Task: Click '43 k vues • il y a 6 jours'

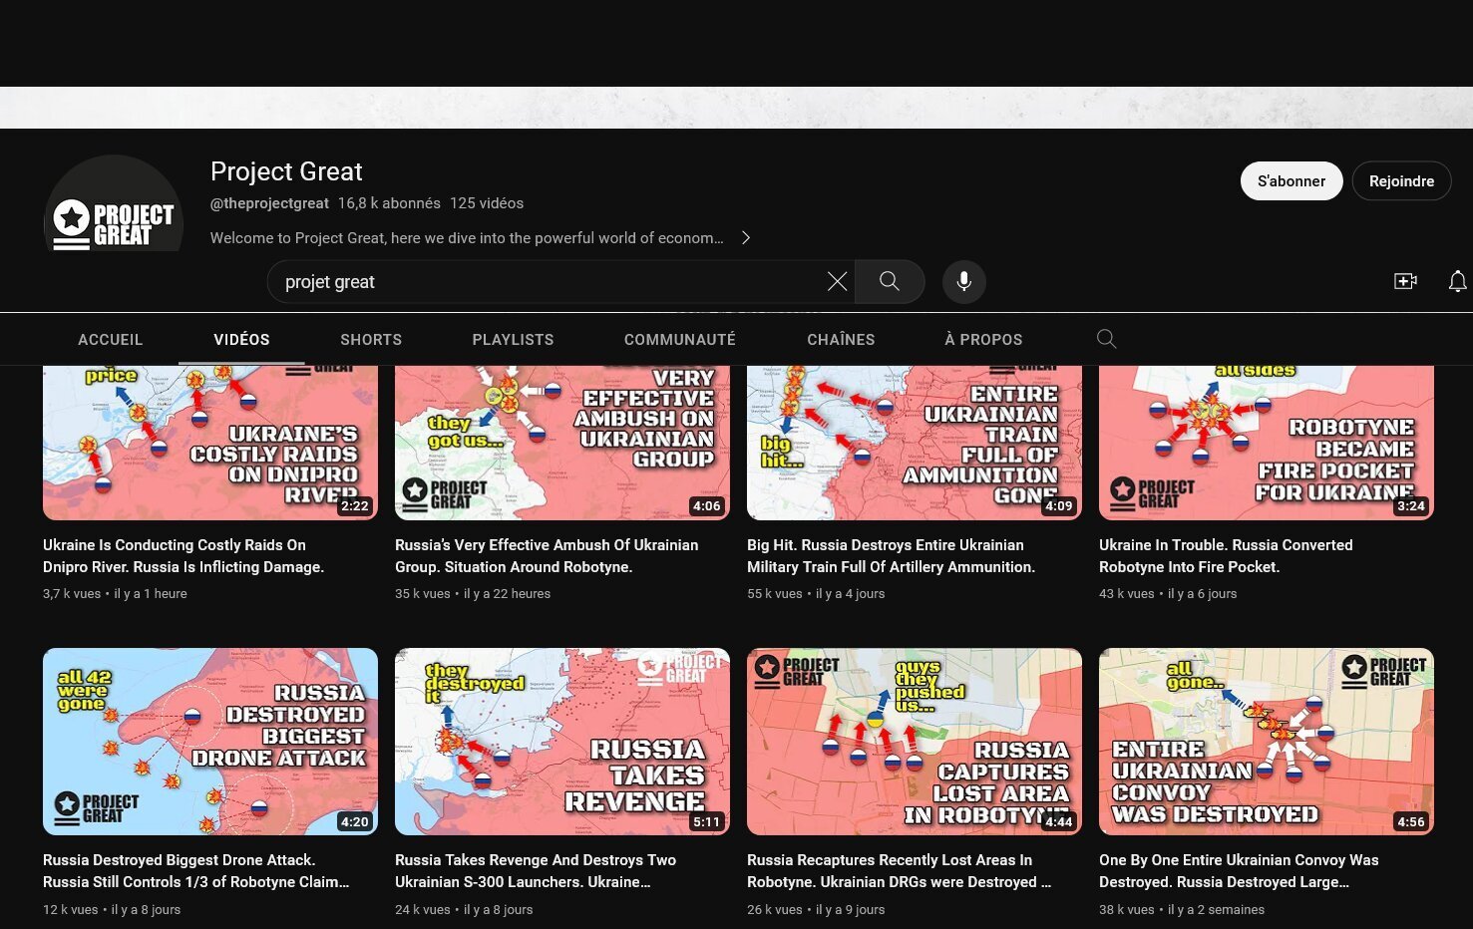Action: (x=1168, y=594)
